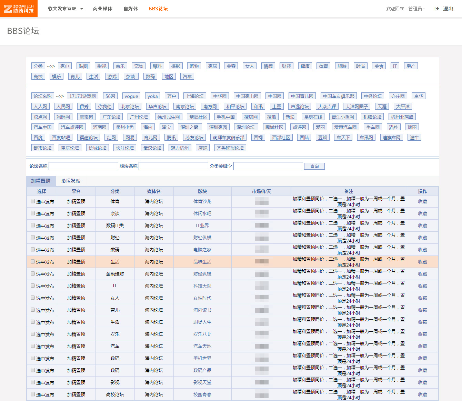Choose the 天涯 forum name tag
Screen dimensions: 462x401
(382, 107)
